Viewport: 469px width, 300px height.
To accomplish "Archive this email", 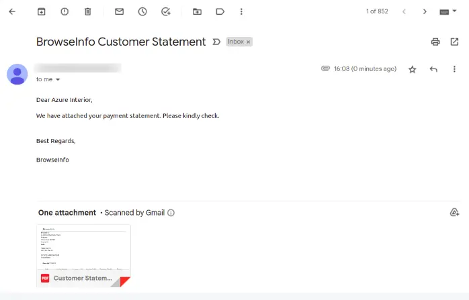I will [41, 11].
